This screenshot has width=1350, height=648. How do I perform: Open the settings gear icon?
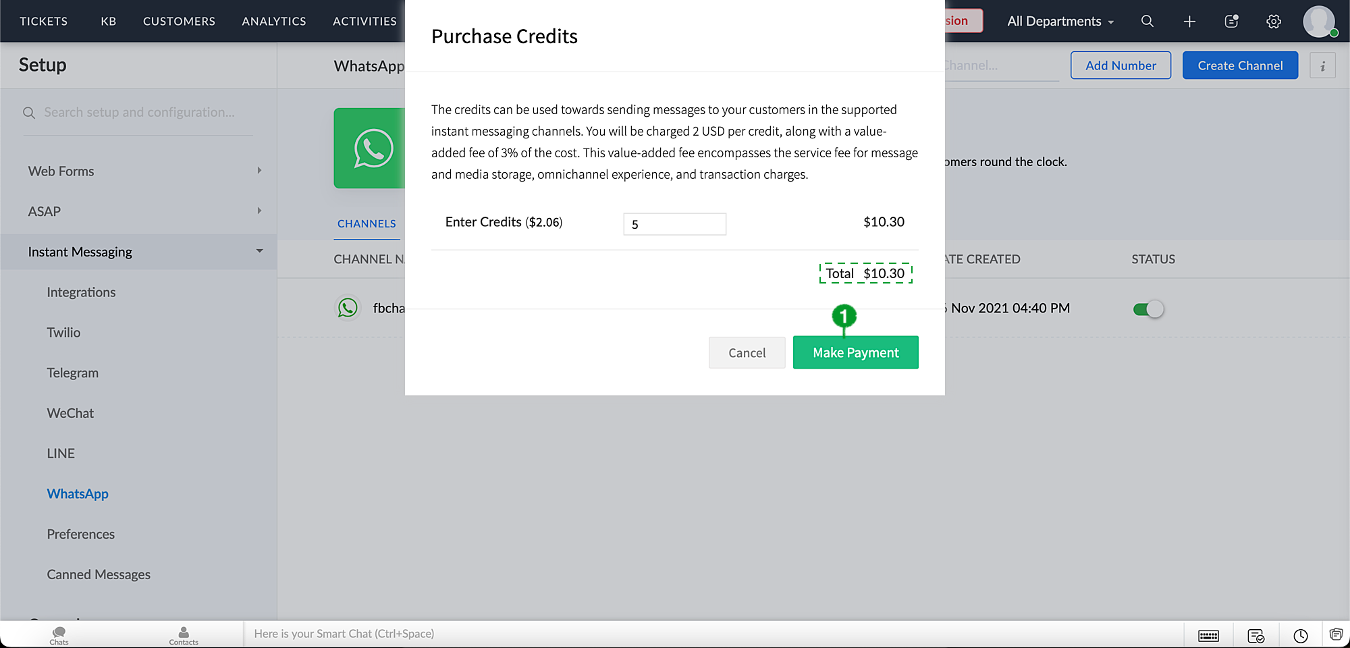(1273, 22)
